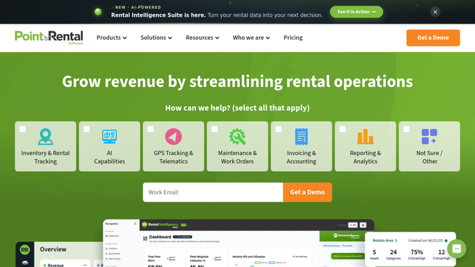Submit Get a Demo next to Work Email

click(x=307, y=192)
